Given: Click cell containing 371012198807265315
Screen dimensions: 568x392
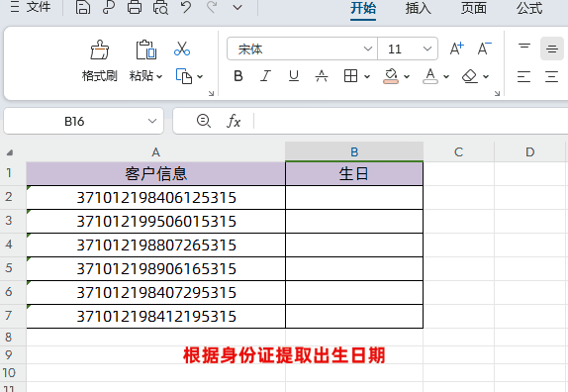Looking at the screenshot, I should click(155, 245).
